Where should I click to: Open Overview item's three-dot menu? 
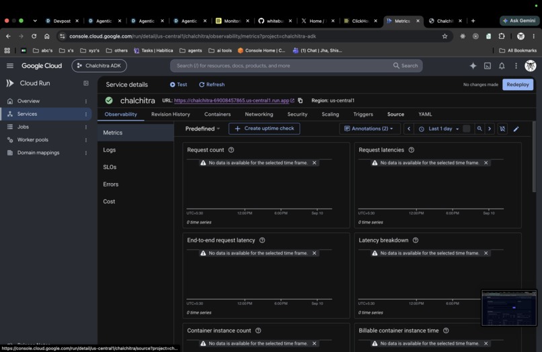coord(85,102)
